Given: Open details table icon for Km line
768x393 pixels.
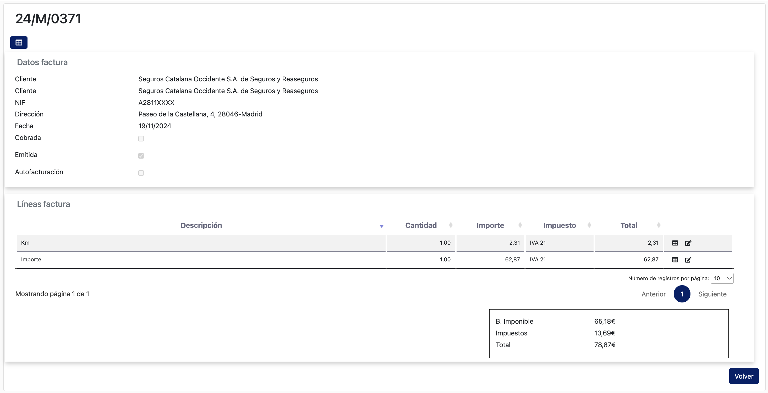Looking at the screenshot, I should (x=675, y=243).
